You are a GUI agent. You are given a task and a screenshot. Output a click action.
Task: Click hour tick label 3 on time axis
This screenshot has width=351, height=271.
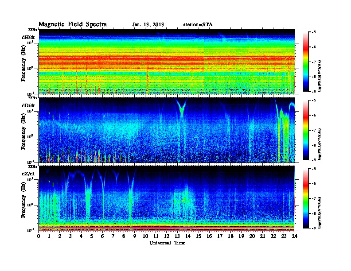[70, 236]
